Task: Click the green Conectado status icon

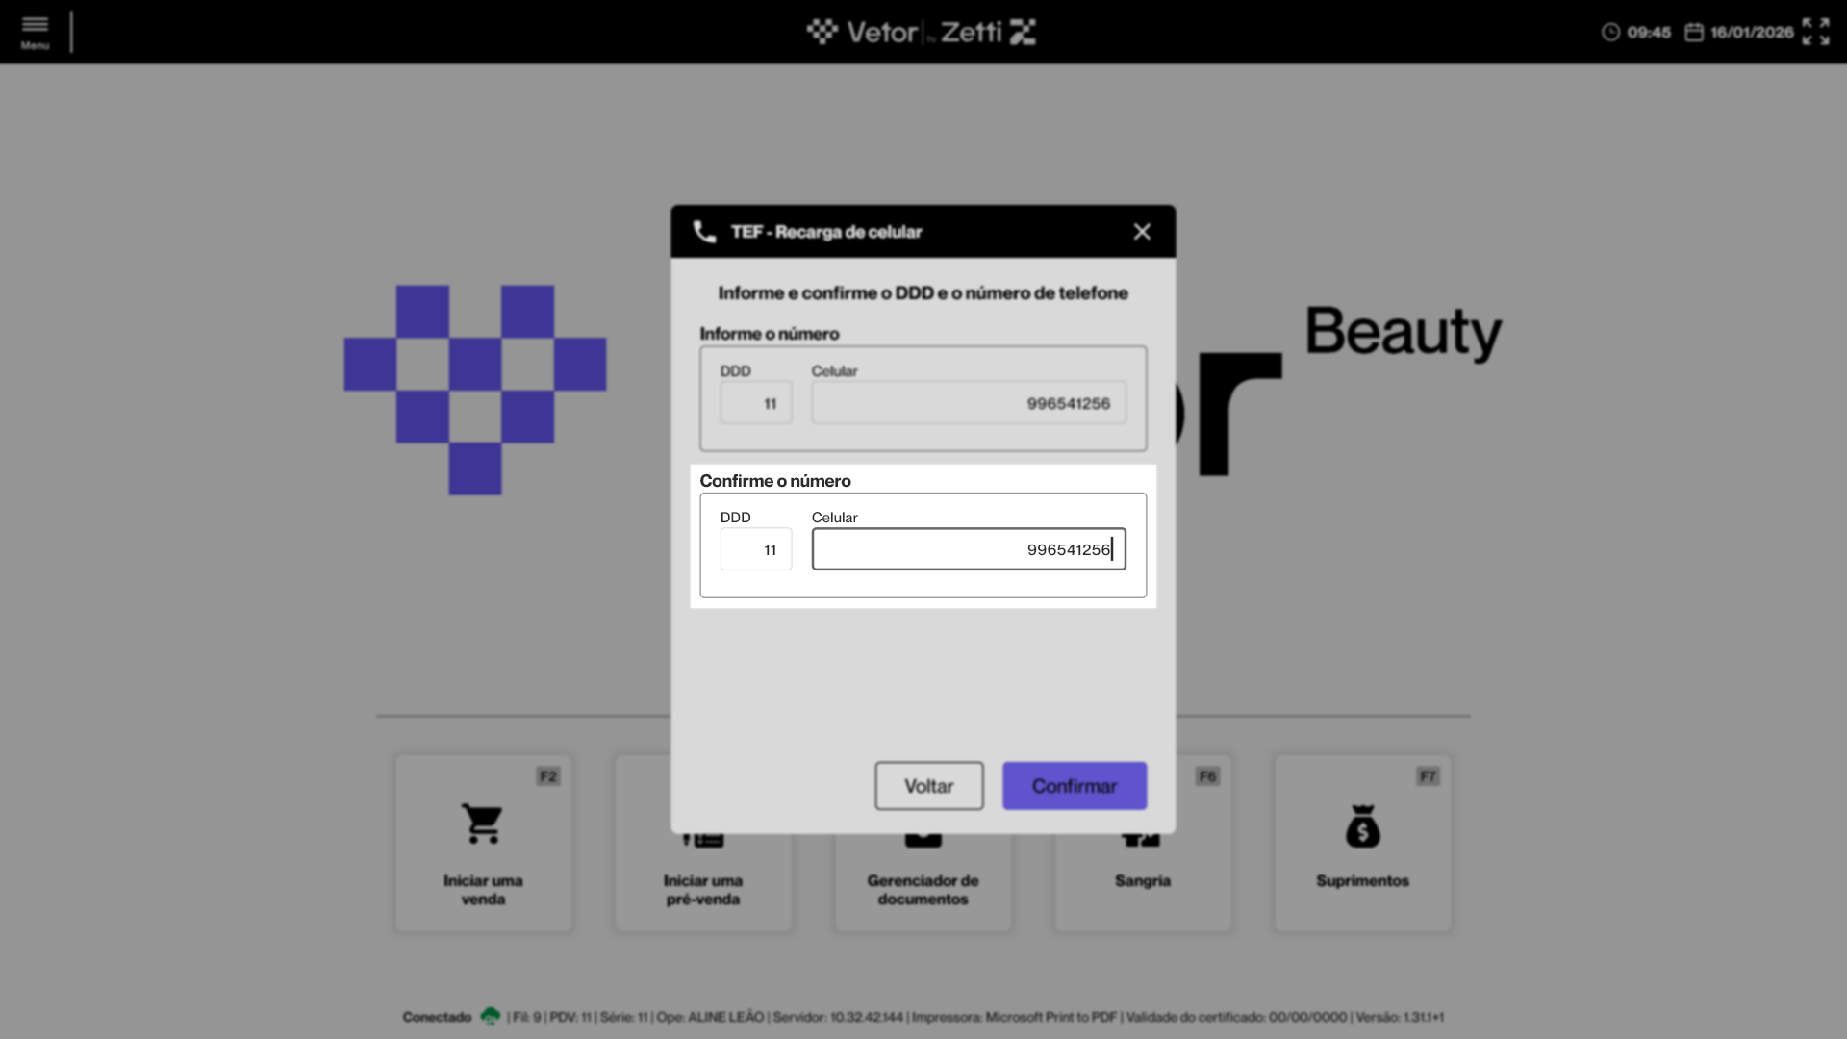Action: pos(491,1016)
